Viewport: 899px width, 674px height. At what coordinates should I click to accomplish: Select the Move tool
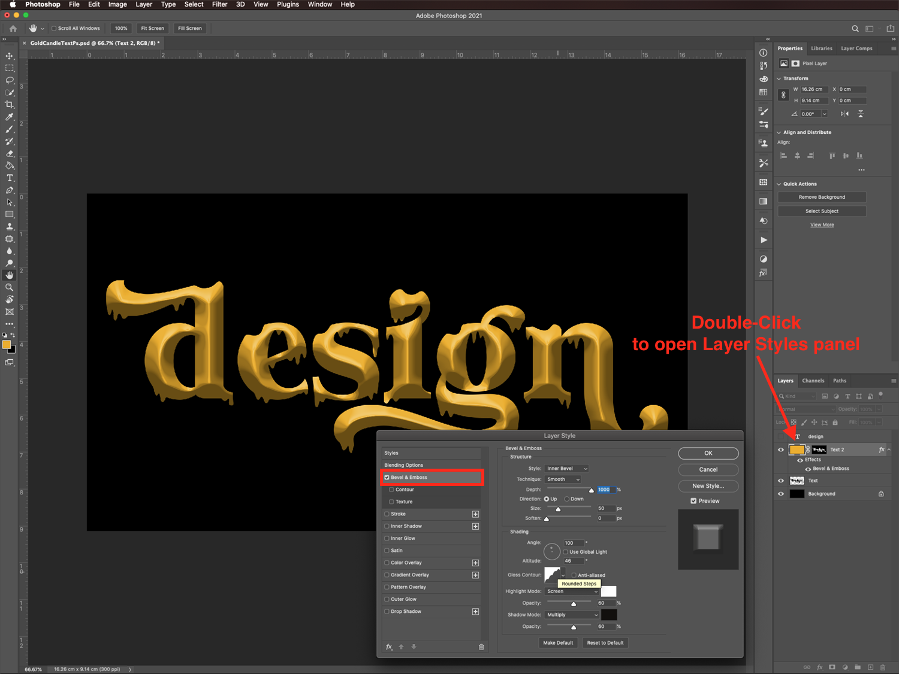pos(10,56)
